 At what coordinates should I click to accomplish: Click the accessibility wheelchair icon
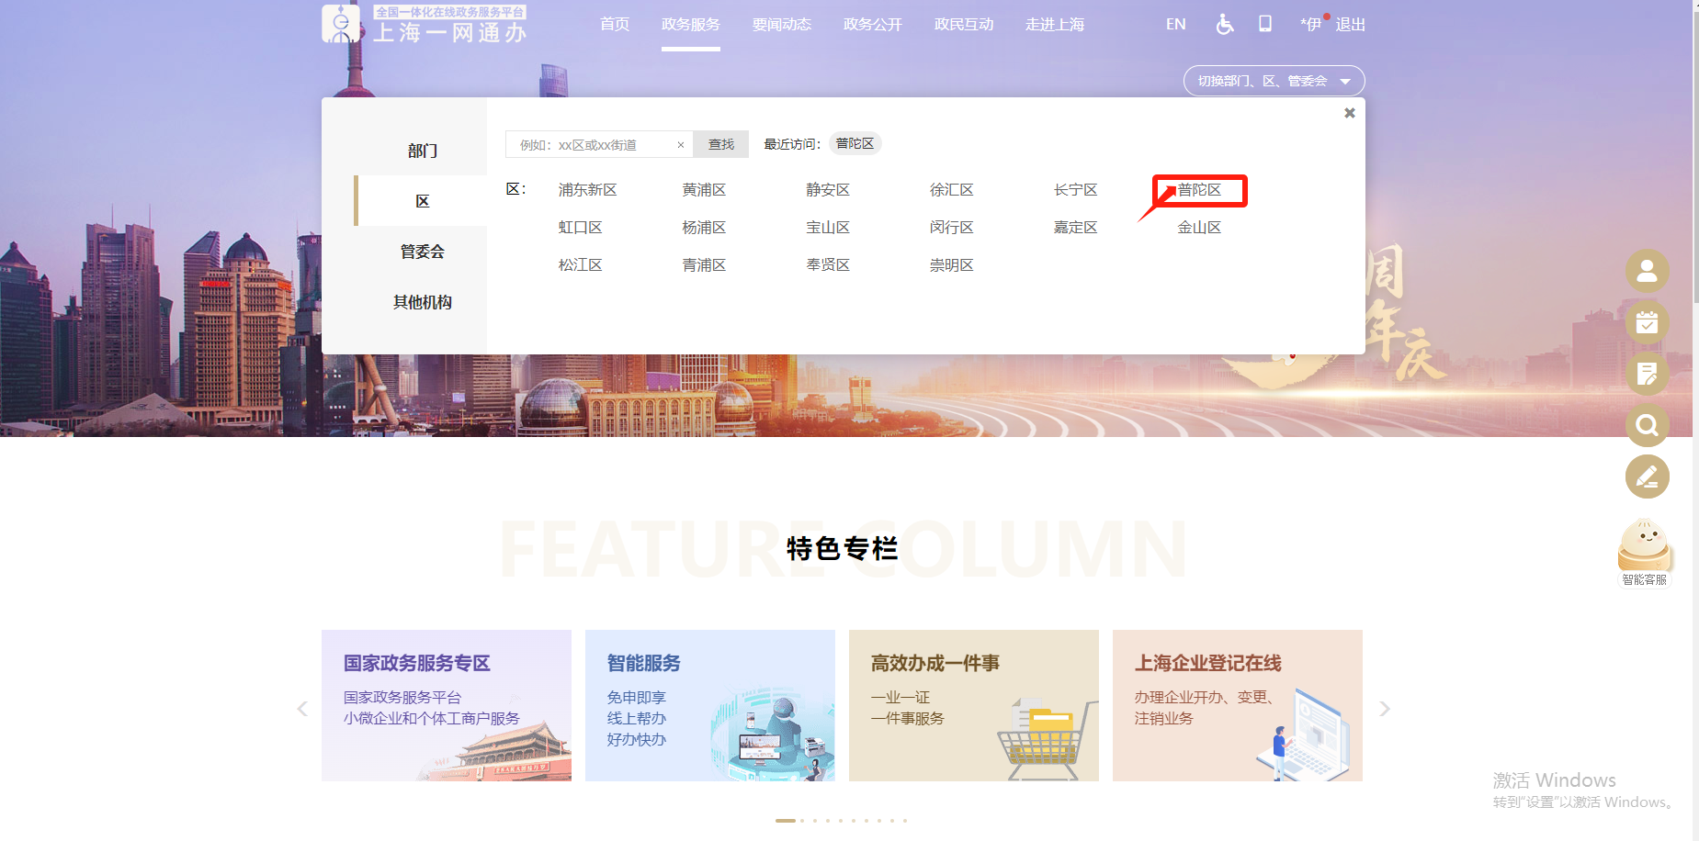tap(1224, 25)
